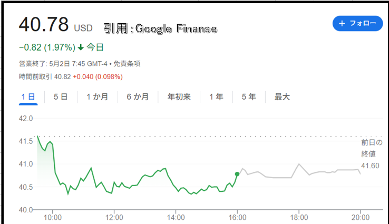
Task: Click the 16:00 time axis label
Action: [237, 218]
